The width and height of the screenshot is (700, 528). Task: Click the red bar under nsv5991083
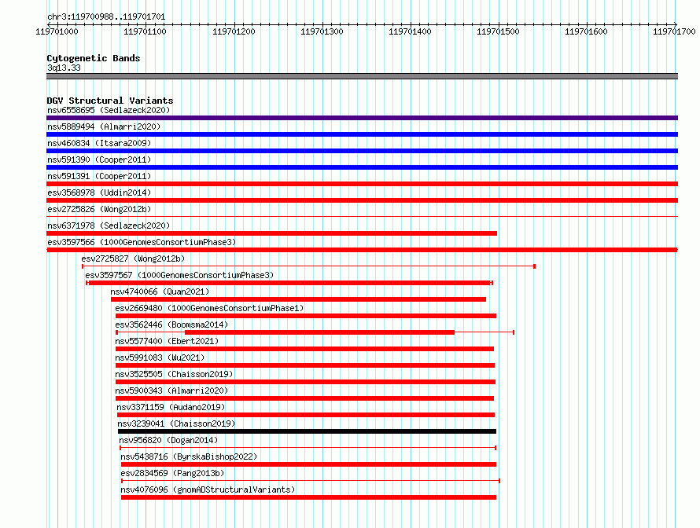pos(305,365)
